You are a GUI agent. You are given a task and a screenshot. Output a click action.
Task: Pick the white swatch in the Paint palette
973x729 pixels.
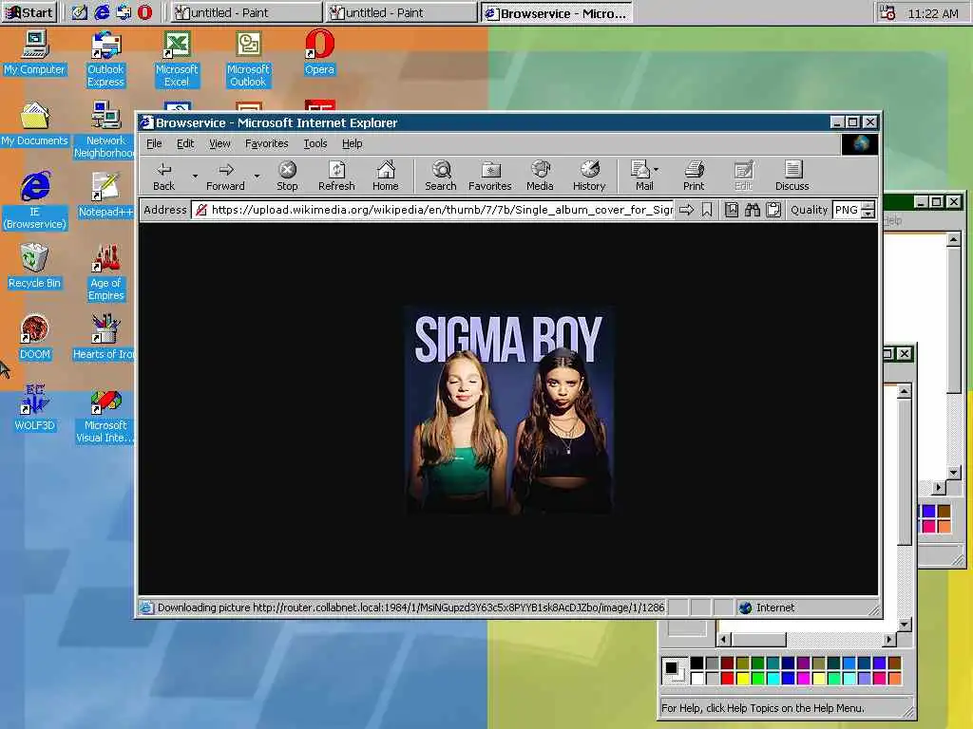(696, 678)
